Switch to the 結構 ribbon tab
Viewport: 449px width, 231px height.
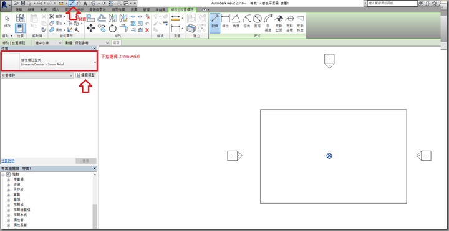(31, 10)
